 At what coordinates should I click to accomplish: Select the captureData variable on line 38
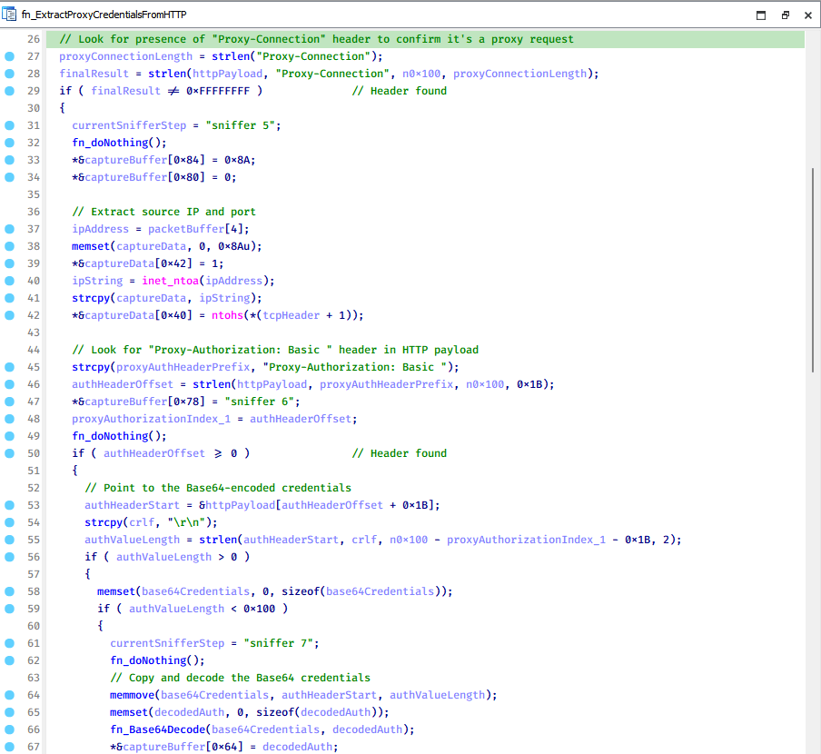153,245
